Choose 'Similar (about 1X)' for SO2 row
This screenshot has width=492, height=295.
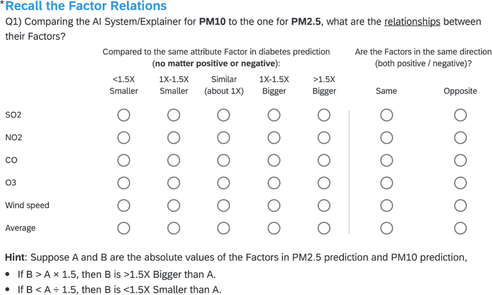point(223,115)
